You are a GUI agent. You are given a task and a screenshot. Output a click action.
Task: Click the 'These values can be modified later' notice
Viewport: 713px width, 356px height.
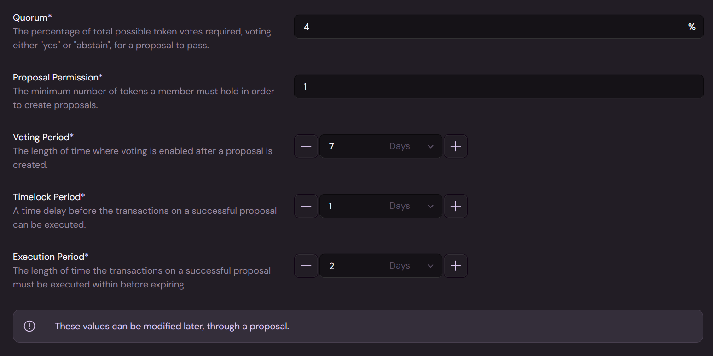(172, 326)
